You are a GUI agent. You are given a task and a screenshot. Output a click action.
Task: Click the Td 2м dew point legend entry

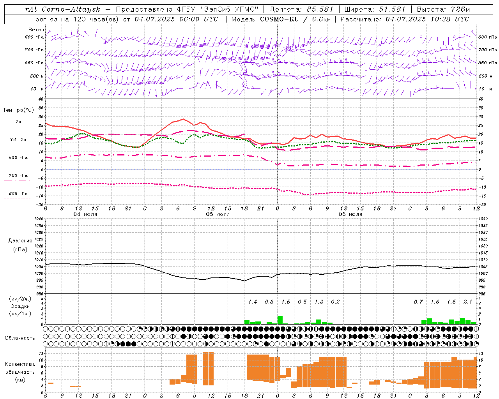pyautogui.click(x=18, y=139)
